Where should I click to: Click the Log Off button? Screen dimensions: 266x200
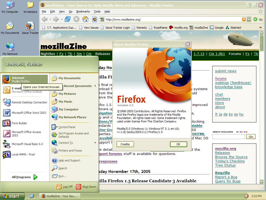[65, 187]
